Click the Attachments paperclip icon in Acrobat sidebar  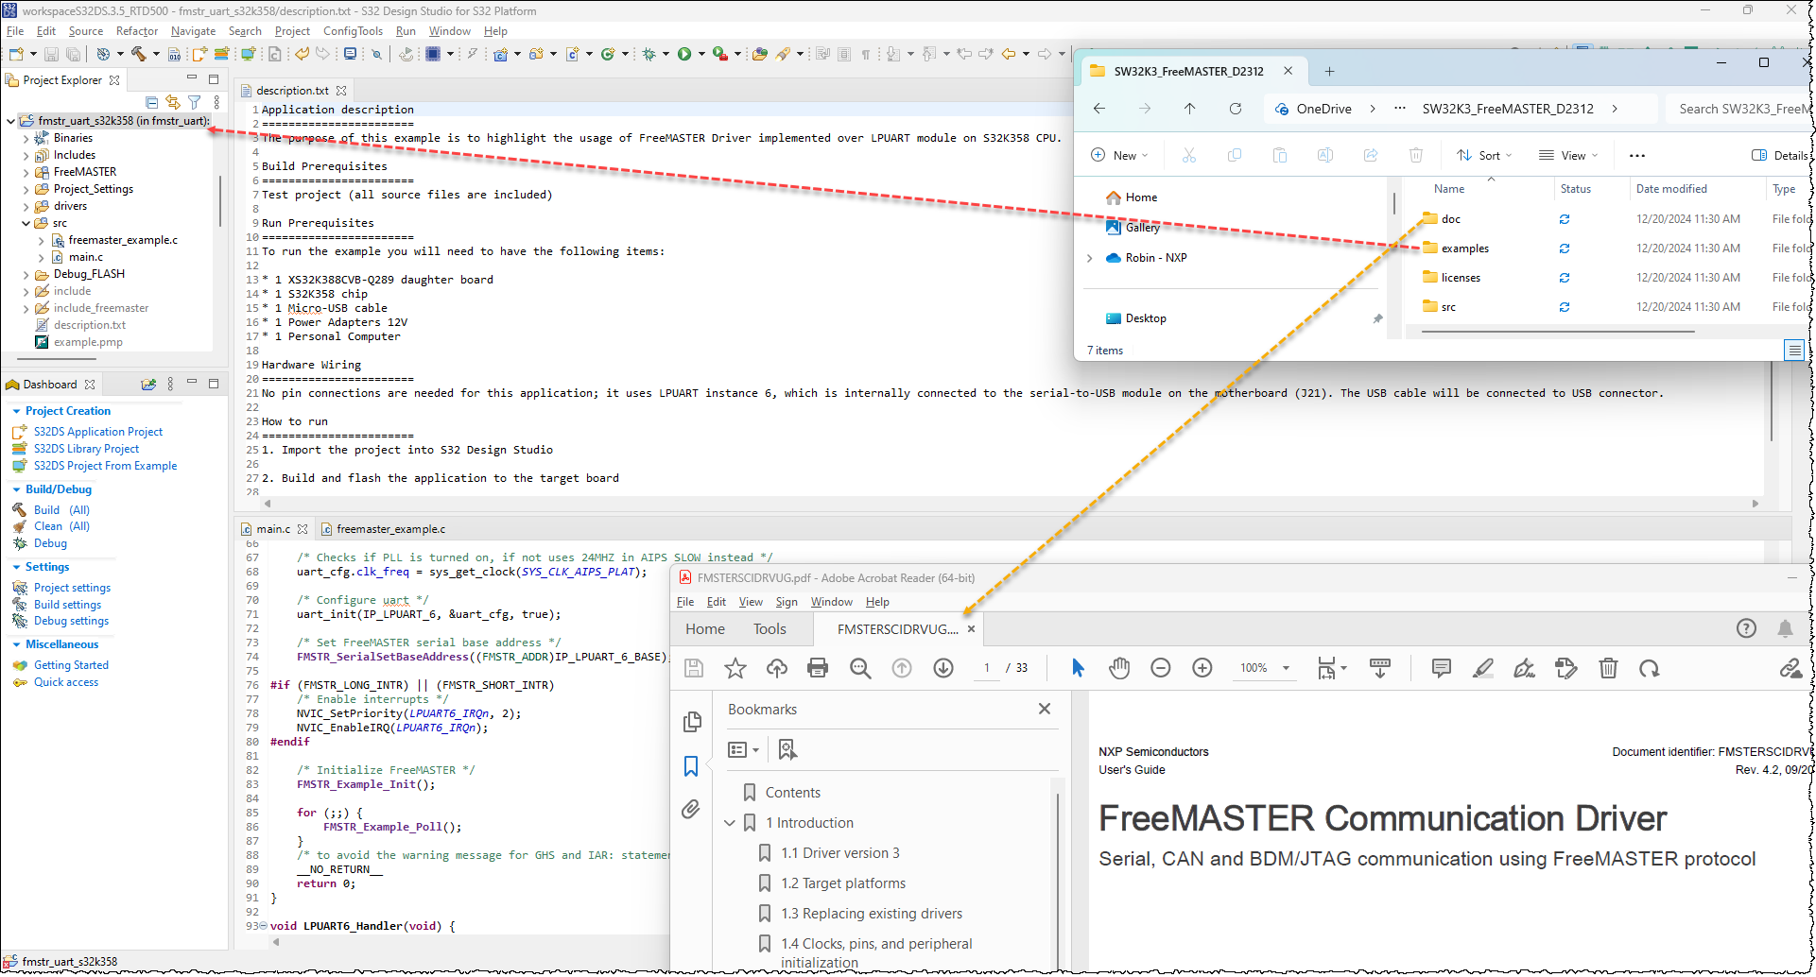click(x=691, y=810)
